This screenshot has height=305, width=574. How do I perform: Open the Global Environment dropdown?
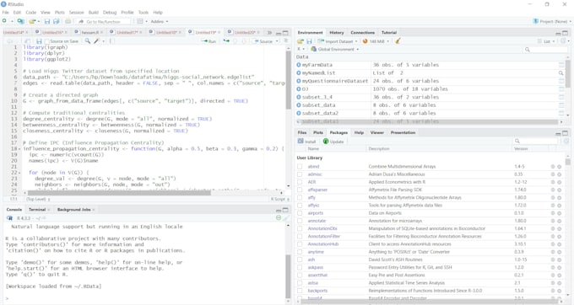point(334,50)
